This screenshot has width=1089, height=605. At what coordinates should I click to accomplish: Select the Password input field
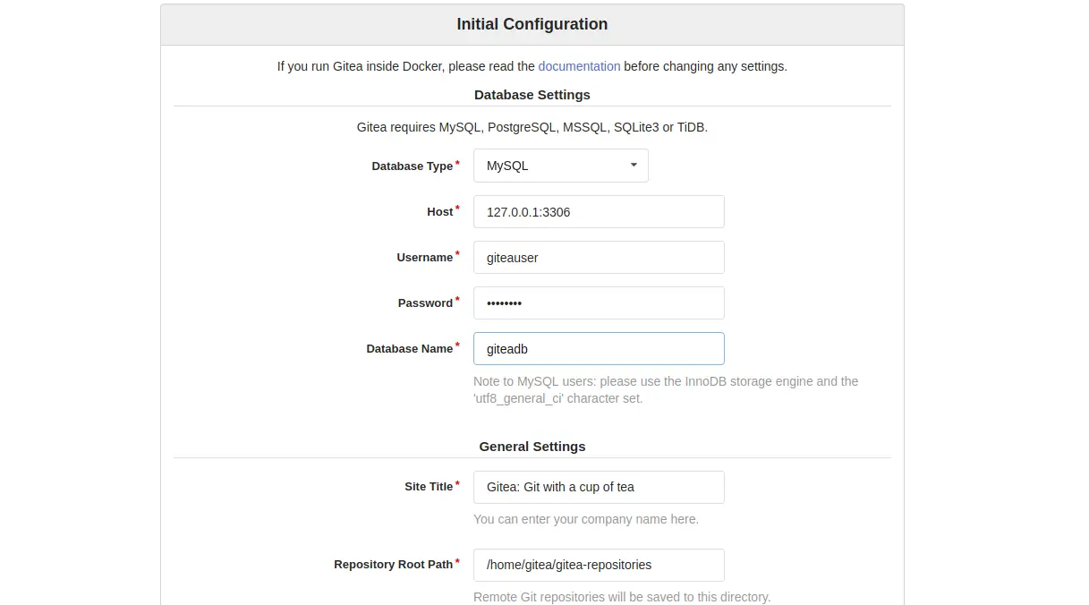[599, 303]
